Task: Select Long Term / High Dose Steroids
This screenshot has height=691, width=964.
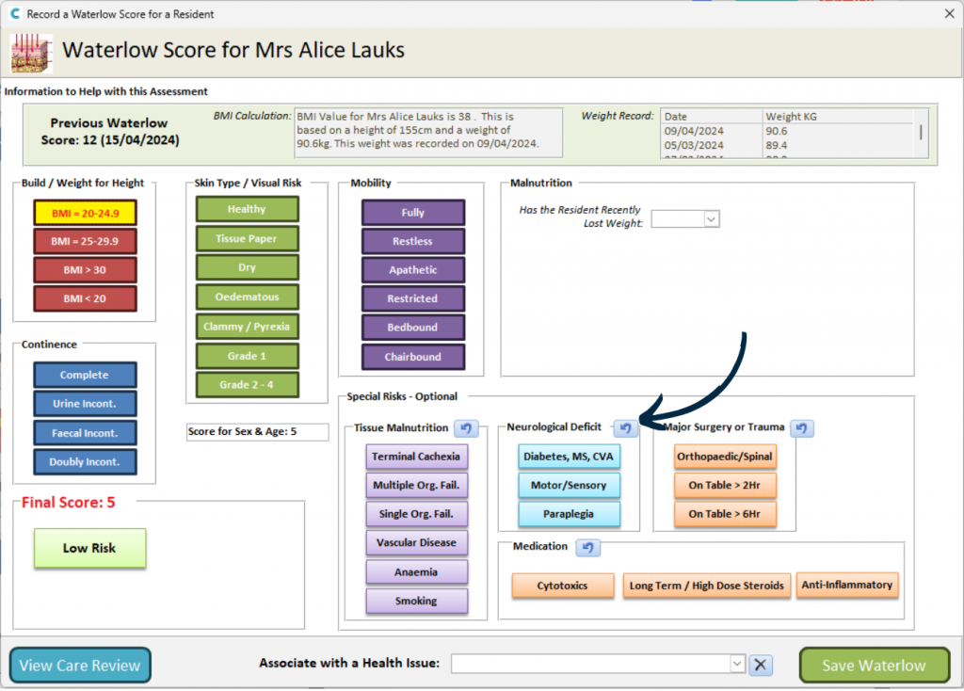Action: (x=706, y=586)
